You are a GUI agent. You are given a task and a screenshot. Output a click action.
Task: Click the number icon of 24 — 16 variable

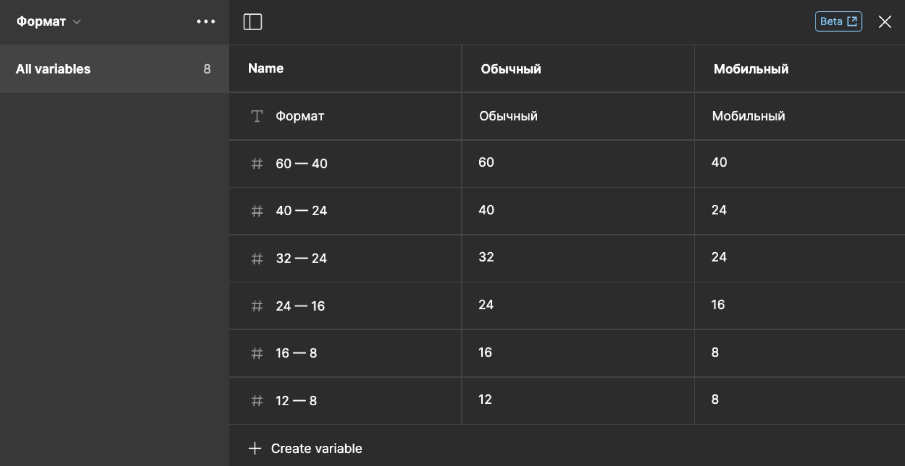pos(257,306)
